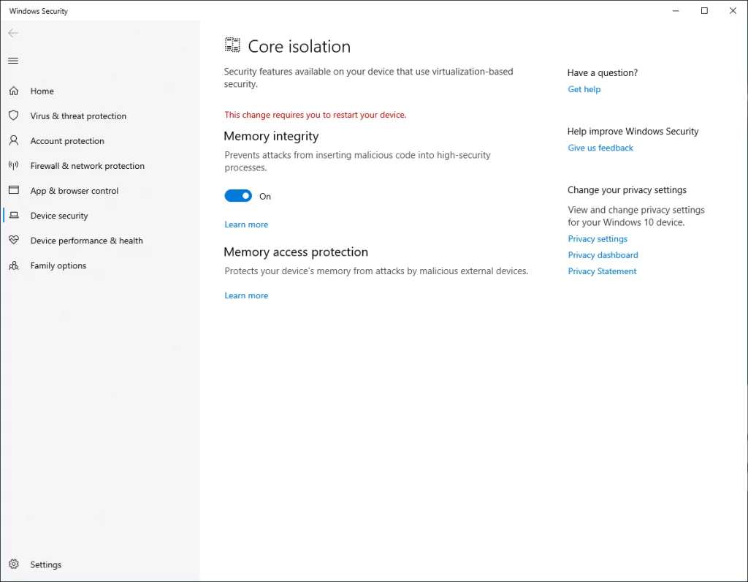Click the Memory access protection heading
This screenshot has width=748, height=582.
[x=296, y=252]
